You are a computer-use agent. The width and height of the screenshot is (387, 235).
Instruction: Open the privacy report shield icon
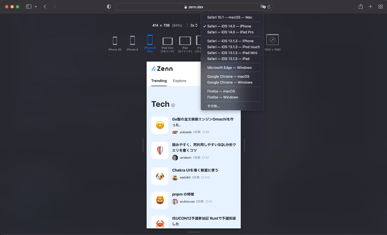[109, 7]
